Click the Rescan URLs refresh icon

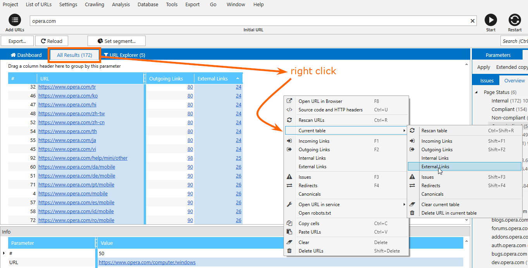tap(289, 120)
